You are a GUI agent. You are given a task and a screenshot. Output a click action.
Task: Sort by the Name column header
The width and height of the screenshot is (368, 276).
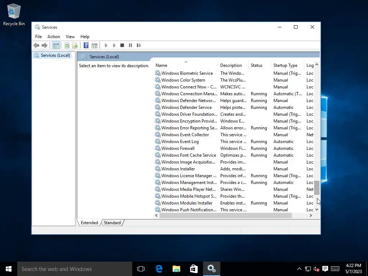coord(186,65)
